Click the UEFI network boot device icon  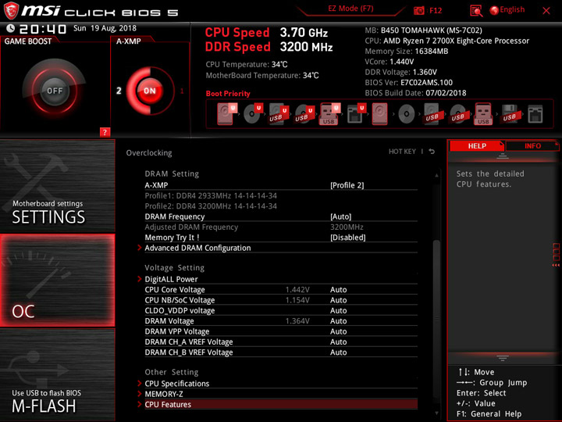pyautogui.click(x=356, y=114)
